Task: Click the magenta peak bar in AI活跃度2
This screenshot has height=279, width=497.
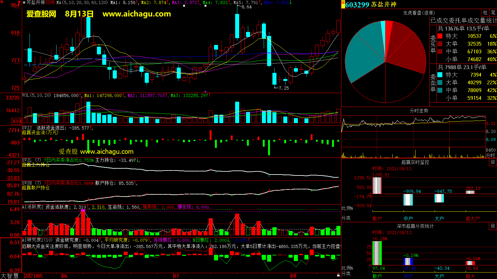Action: click(x=83, y=211)
